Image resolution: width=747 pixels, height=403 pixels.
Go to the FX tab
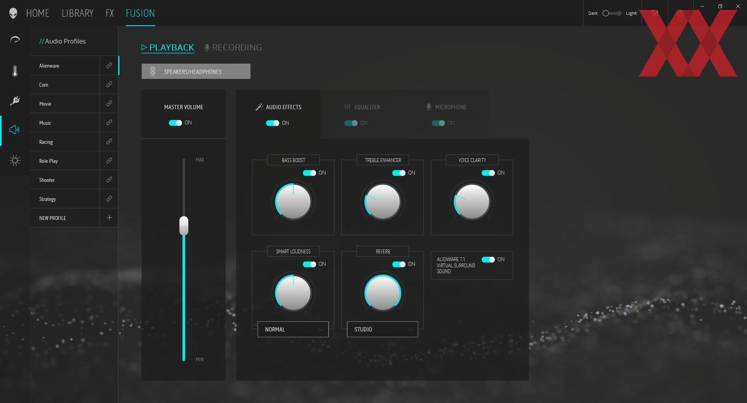(x=110, y=13)
